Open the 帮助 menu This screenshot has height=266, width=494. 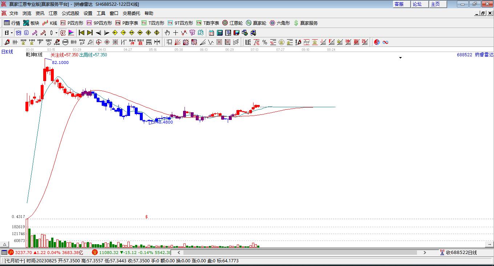point(149,13)
